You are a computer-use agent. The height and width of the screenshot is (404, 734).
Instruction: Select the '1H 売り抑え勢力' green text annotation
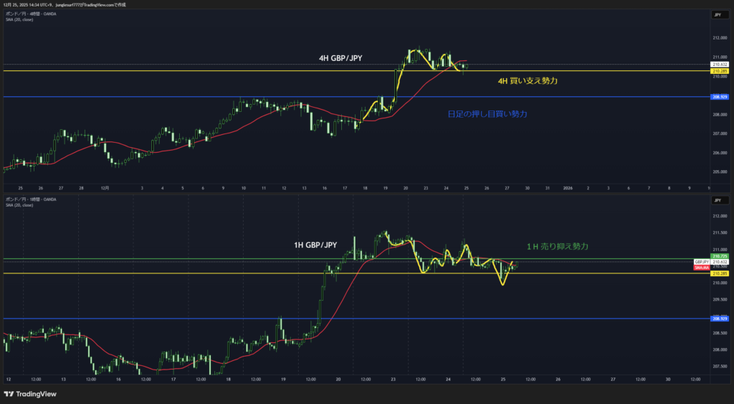[x=557, y=246]
